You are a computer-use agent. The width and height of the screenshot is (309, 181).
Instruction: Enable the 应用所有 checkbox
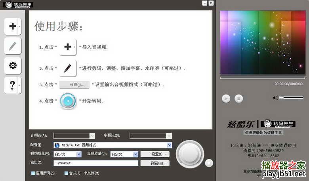33,173
